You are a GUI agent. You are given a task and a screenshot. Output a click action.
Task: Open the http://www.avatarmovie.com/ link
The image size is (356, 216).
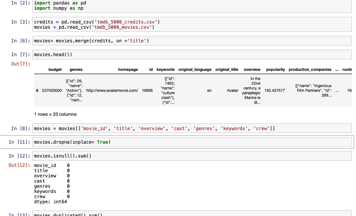(x=112, y=90)
